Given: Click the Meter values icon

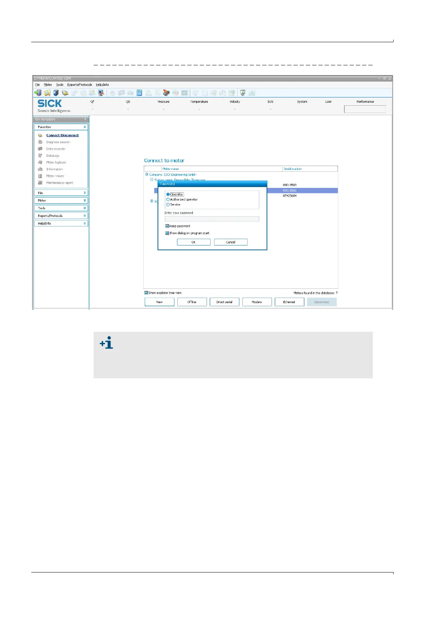Looking at the screenshot, I should tap(40, 176).
